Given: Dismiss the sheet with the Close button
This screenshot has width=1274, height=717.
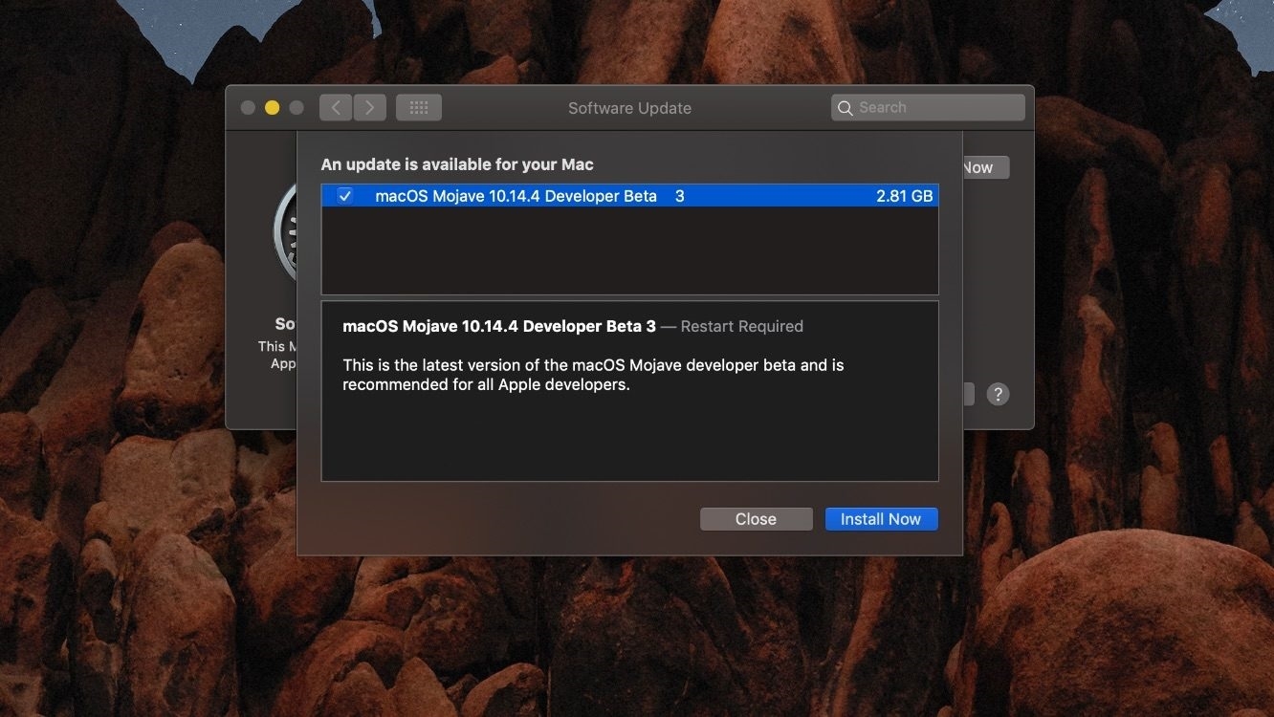Looking at the screenshot, I should 756,519.
